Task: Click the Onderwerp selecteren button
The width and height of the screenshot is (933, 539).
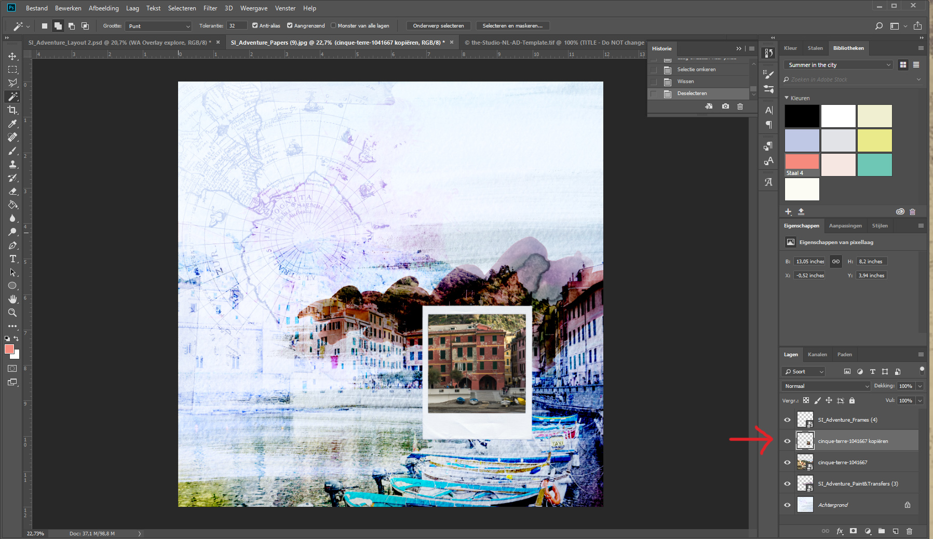Action: 438,25
